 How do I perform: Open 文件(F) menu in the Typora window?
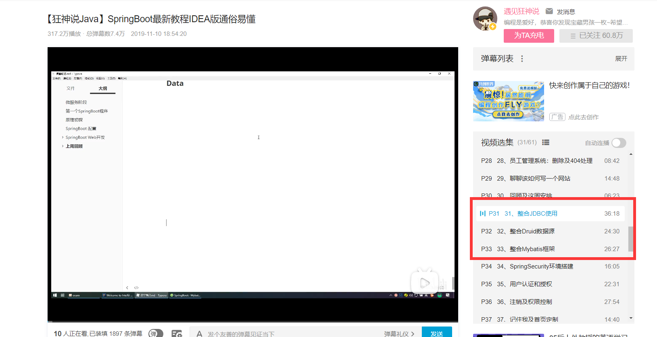56,78
